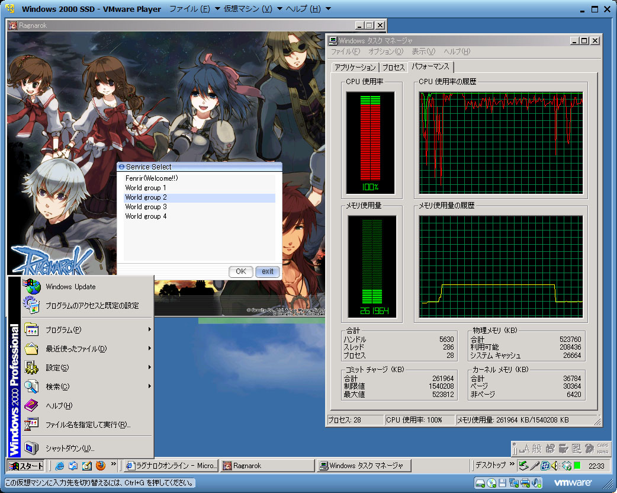
Task: Switch to Windows Task Manager taskbar button
Action: (364, 466)
